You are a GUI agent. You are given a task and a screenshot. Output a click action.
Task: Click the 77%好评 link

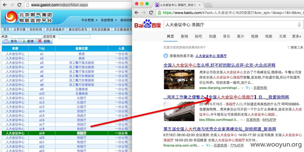point(237,145)
